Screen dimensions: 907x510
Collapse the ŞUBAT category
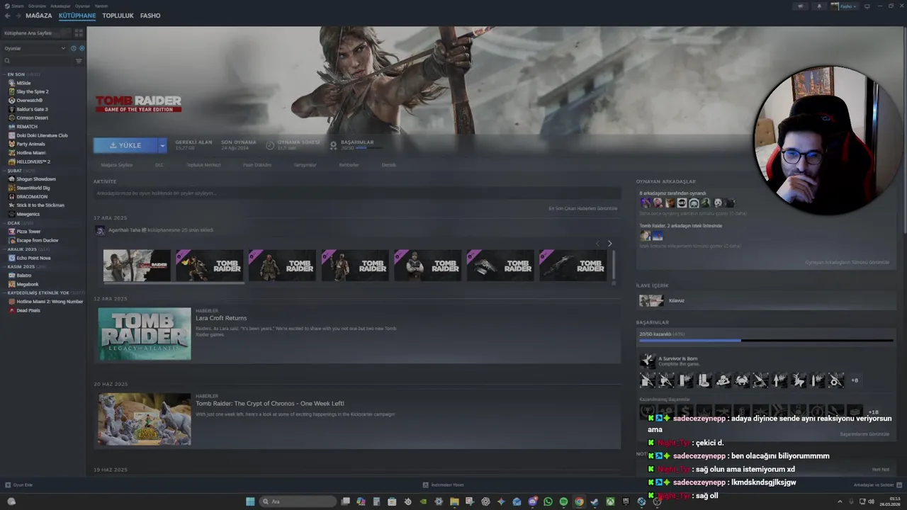pyautogui.click(x=5, y=171)
